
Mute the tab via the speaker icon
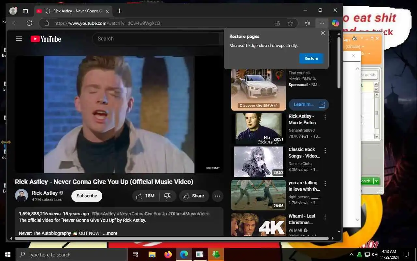point(48,11)
